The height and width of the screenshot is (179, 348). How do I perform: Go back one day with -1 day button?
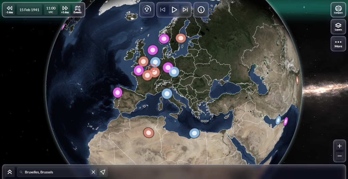coord(10,10)
